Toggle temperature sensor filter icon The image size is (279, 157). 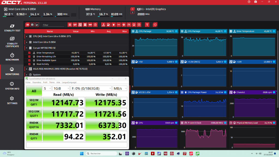point(103,25)
